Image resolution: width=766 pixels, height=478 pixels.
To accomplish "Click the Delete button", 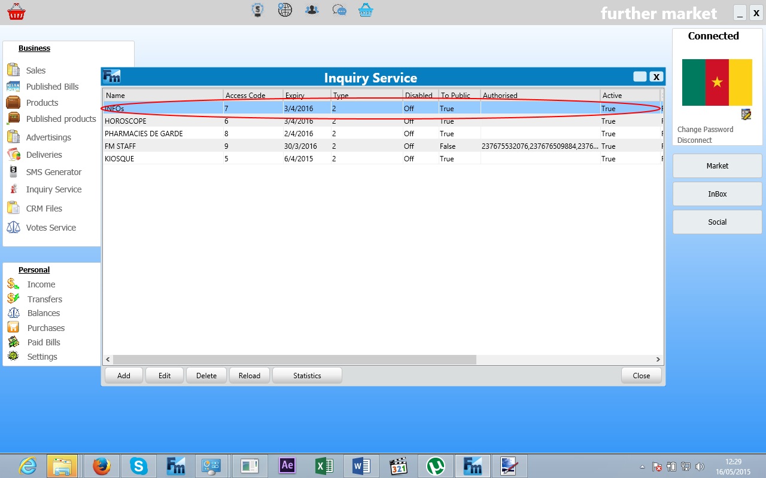I will (206, 375).
